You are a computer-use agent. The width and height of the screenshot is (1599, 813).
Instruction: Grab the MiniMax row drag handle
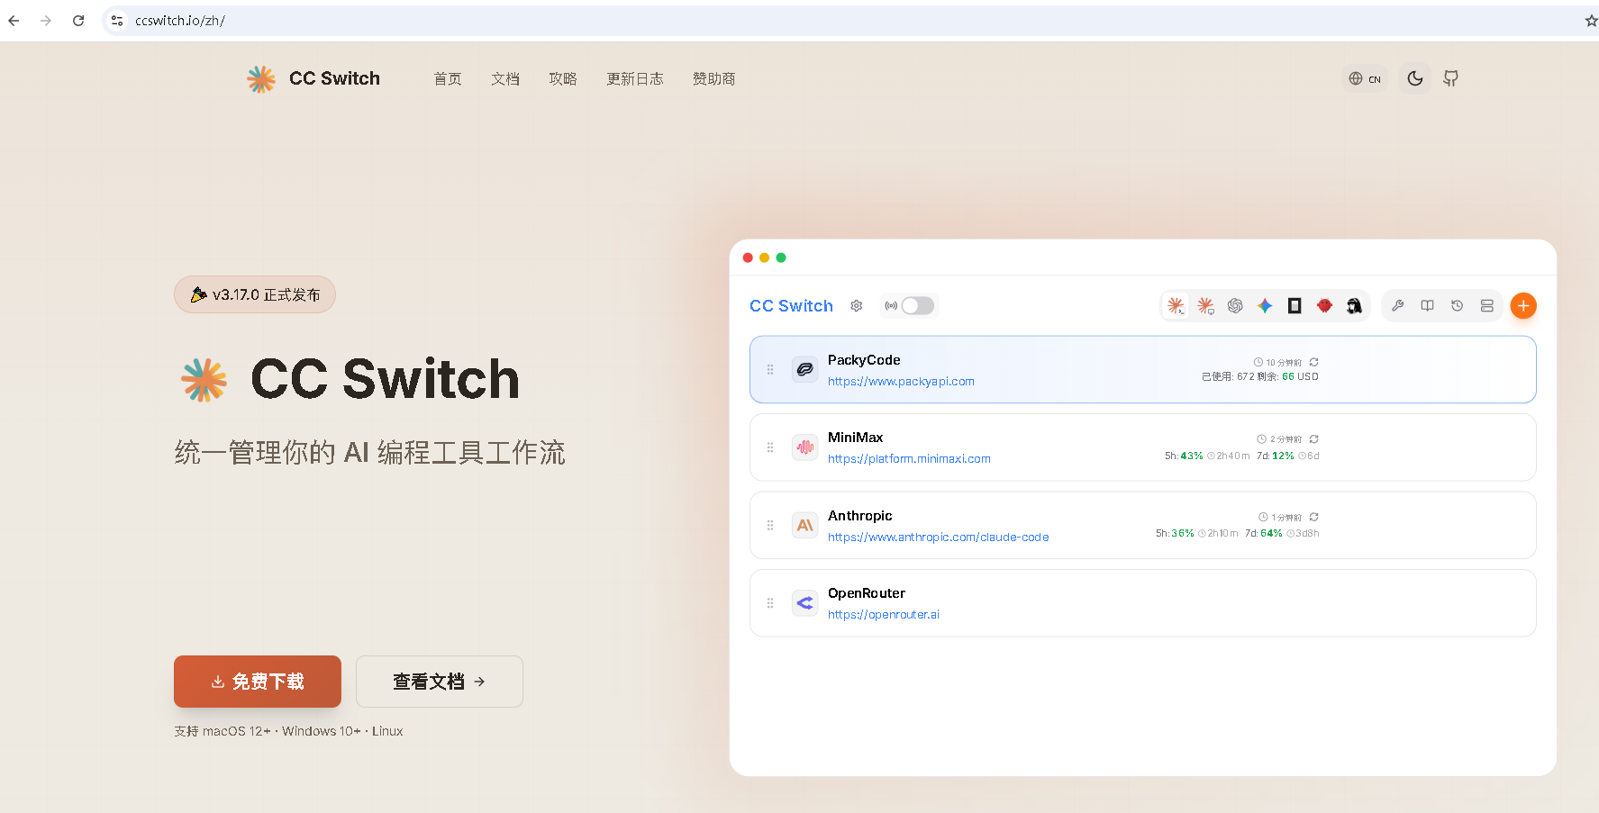(770, 447)
